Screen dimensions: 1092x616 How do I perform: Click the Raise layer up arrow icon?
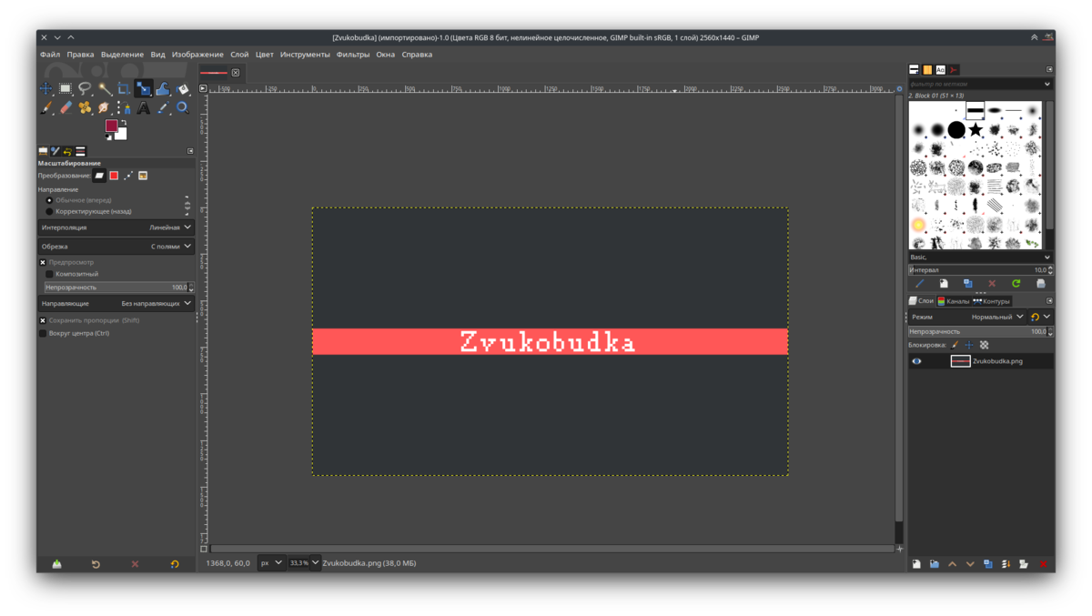[x=952, y=564]
